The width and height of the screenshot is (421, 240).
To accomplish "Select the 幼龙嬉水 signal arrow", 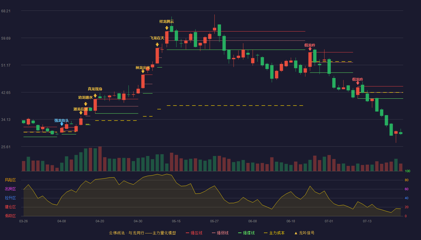I will 86,104.
